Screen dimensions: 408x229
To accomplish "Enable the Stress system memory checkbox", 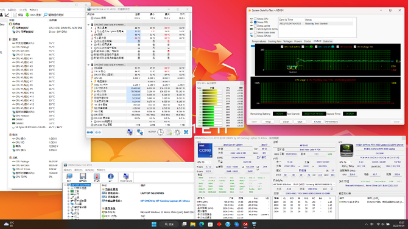I will (255, 29).
